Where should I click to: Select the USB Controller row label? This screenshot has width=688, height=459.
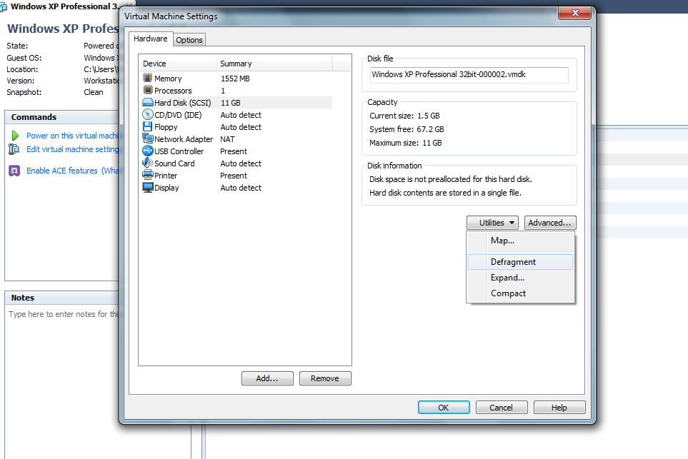[x=179, y=151]
